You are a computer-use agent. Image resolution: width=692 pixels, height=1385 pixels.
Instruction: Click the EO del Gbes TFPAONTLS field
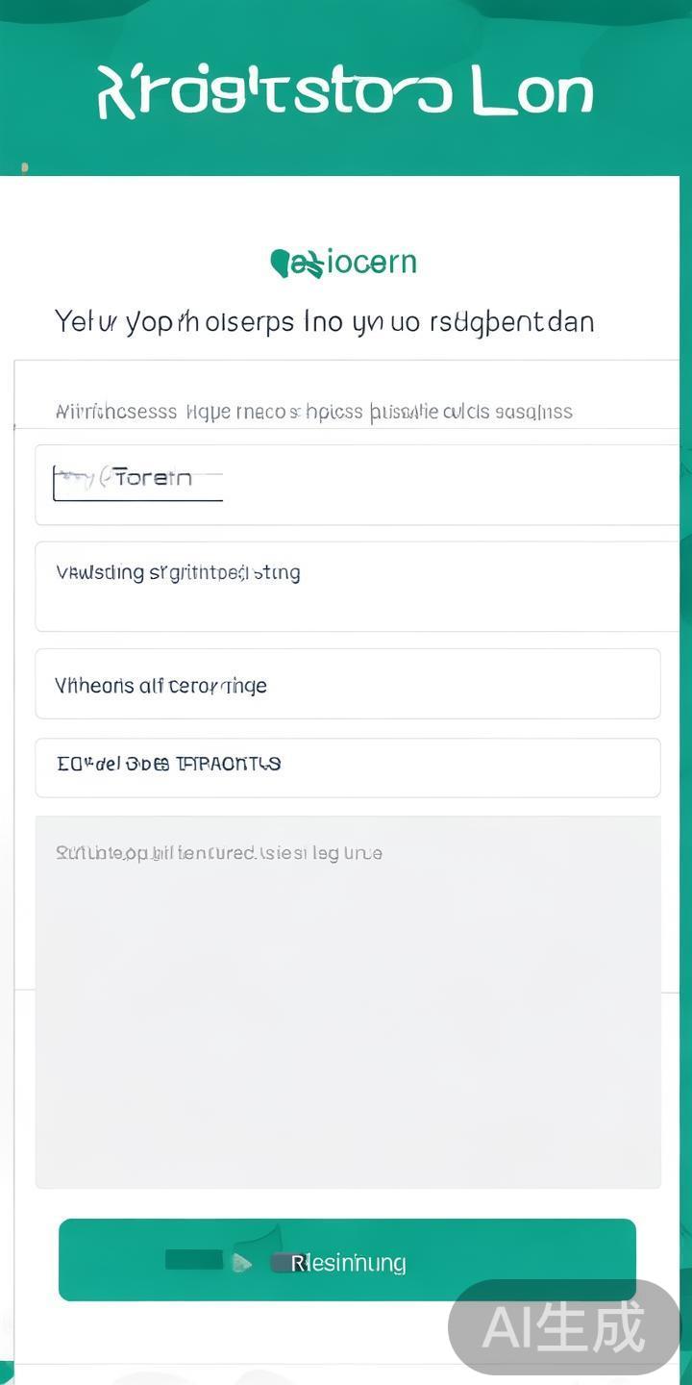click(347, 768)
